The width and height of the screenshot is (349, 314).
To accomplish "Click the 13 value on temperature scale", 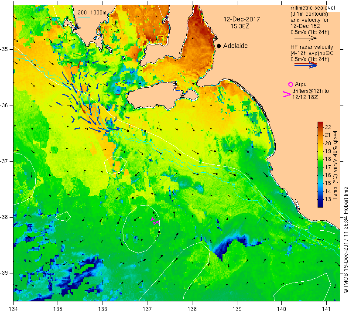I will click(328, 199).
